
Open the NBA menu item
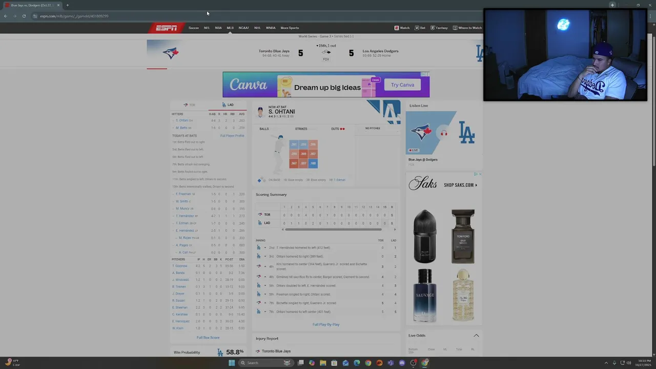tap(218, 28)
